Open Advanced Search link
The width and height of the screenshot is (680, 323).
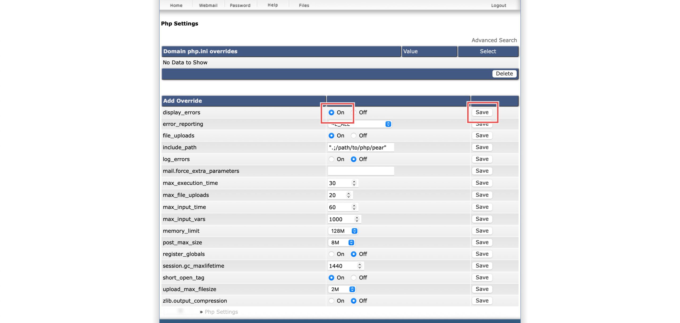[x=494, y=40]
